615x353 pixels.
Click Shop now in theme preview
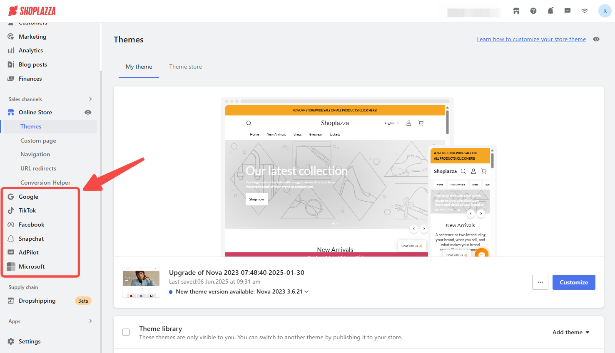256,199
